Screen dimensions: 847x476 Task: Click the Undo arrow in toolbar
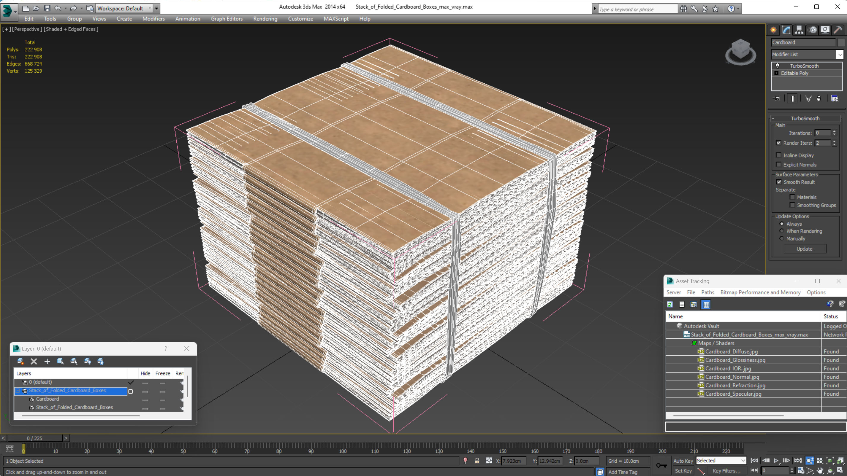[x=58, y=8]
